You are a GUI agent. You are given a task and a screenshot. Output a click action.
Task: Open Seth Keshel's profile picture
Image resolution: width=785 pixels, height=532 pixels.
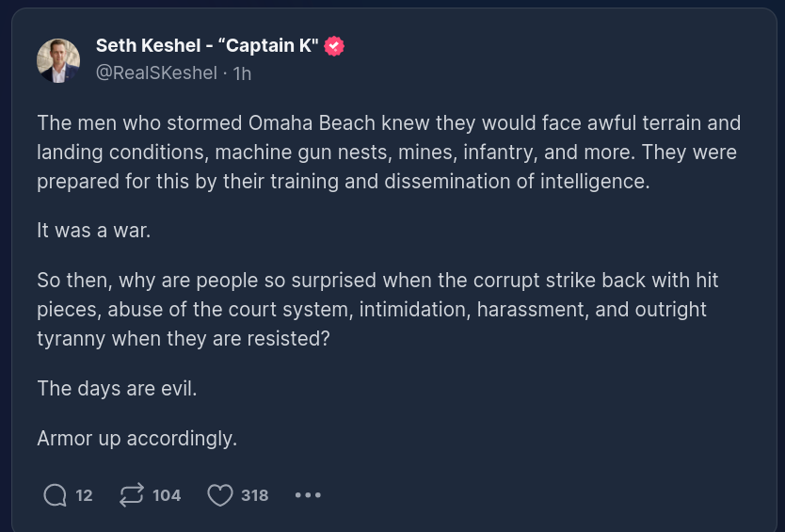click(x=58, y=60)
